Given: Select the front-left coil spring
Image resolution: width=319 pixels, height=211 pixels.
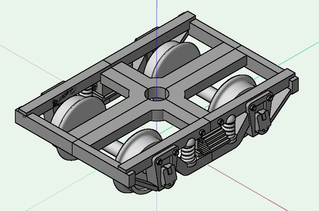Looking at the screenshot, I should tap(189, 153).
